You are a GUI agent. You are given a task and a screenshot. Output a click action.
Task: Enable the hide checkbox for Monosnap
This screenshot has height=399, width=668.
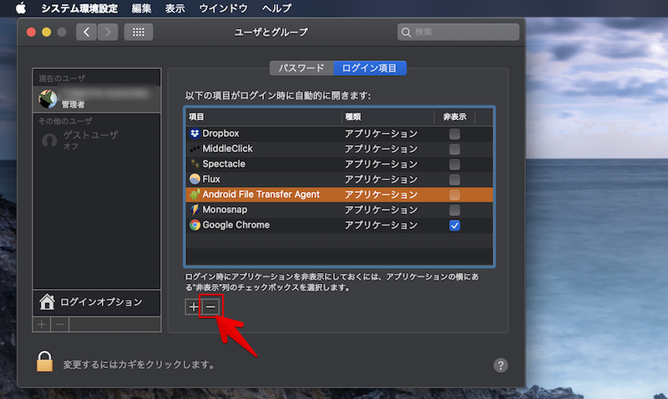point(455,210)
